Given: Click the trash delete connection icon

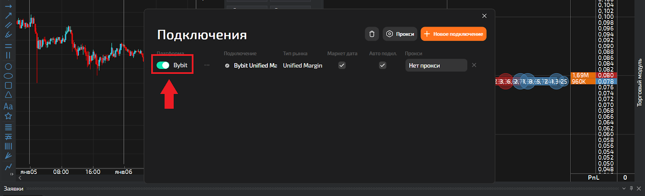Looking at the screenshot, I should tap(372, 34).
